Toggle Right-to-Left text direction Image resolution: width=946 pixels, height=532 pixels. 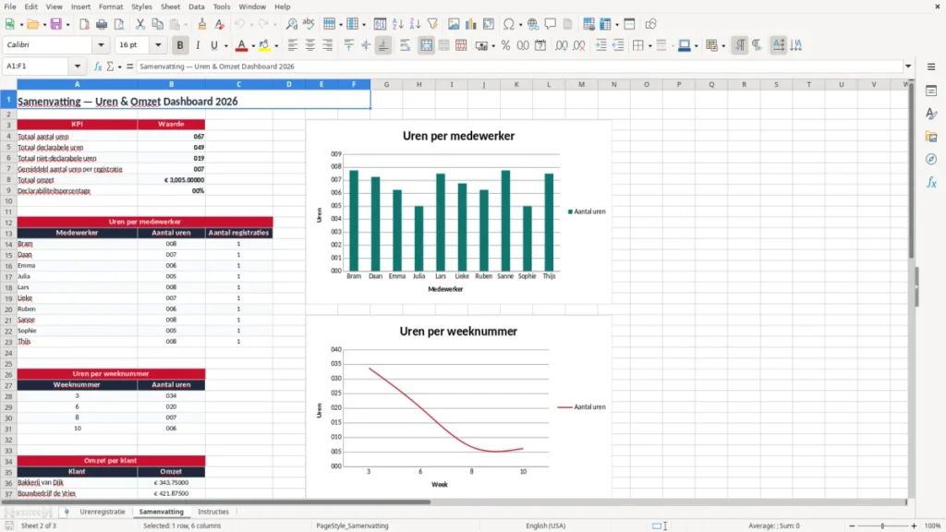coord(757,45)
